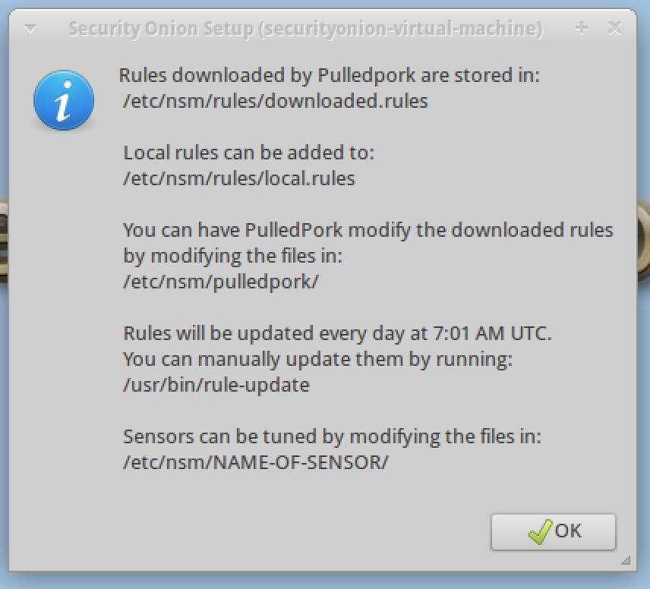Click the "You can manually update them" line
This screenshot has height=589, width=650.
pyautogui.click(x=317, y=359)
